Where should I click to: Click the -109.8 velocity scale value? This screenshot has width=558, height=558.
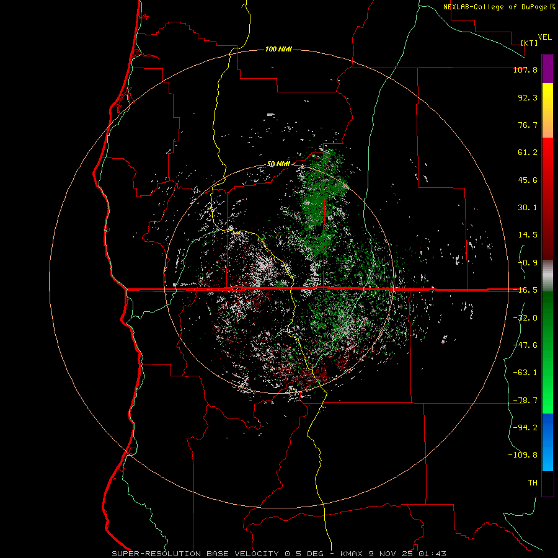523,455
